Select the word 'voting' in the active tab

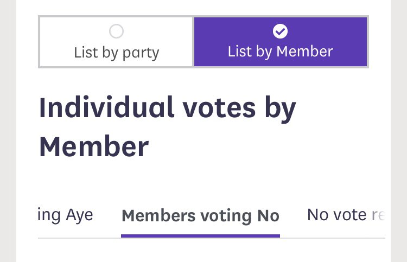point(226,216)
